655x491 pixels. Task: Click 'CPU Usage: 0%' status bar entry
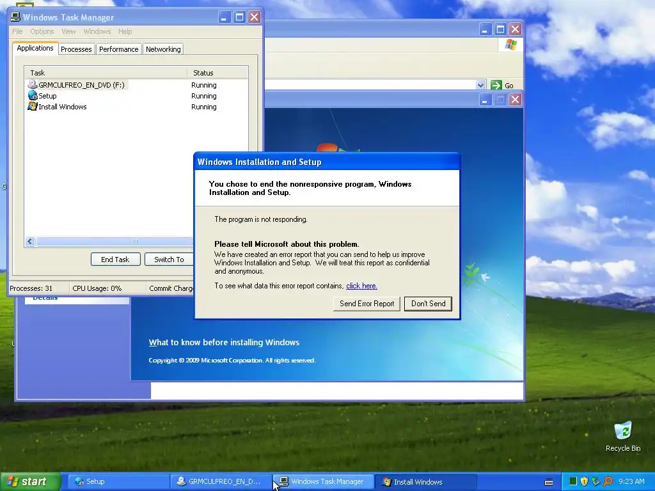(97, 288)
